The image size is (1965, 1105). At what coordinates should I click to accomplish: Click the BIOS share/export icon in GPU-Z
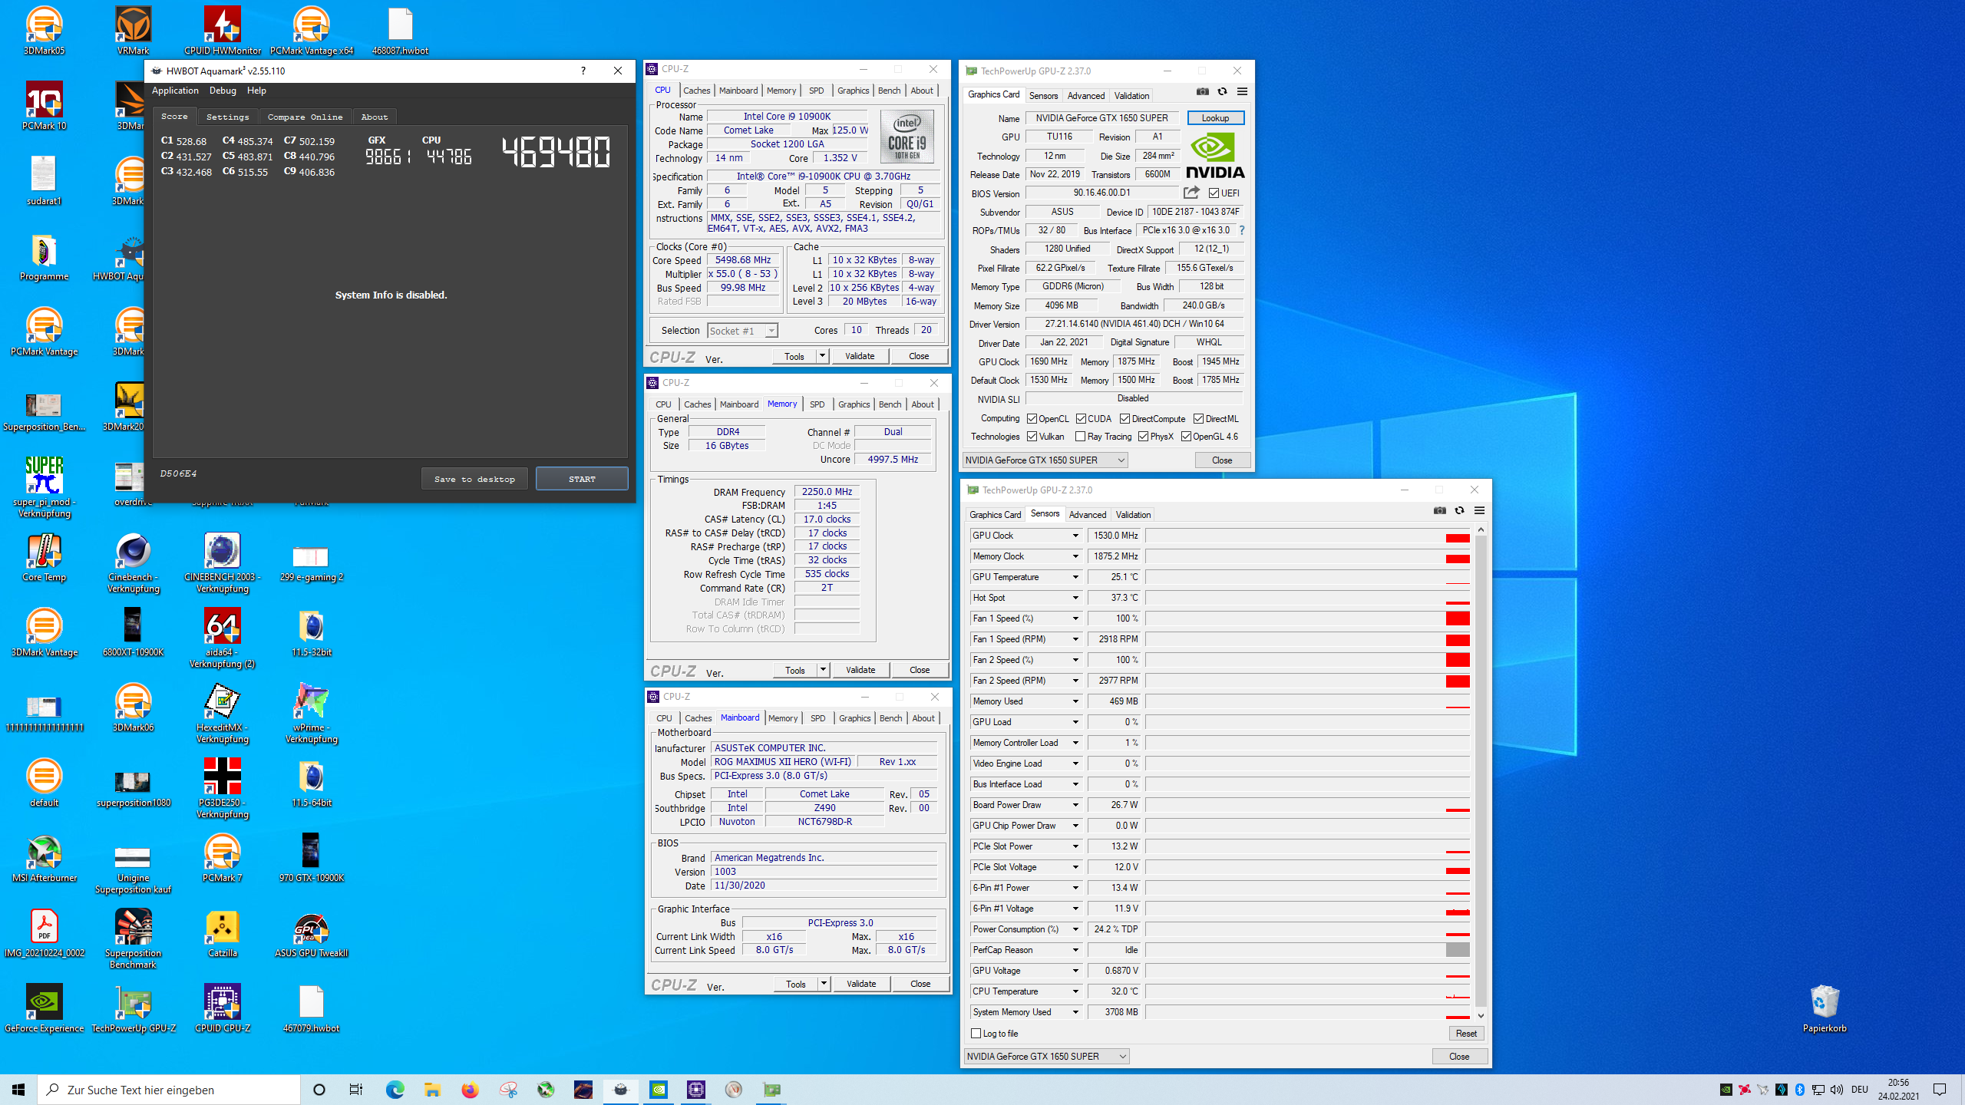tap(1191, 193)
